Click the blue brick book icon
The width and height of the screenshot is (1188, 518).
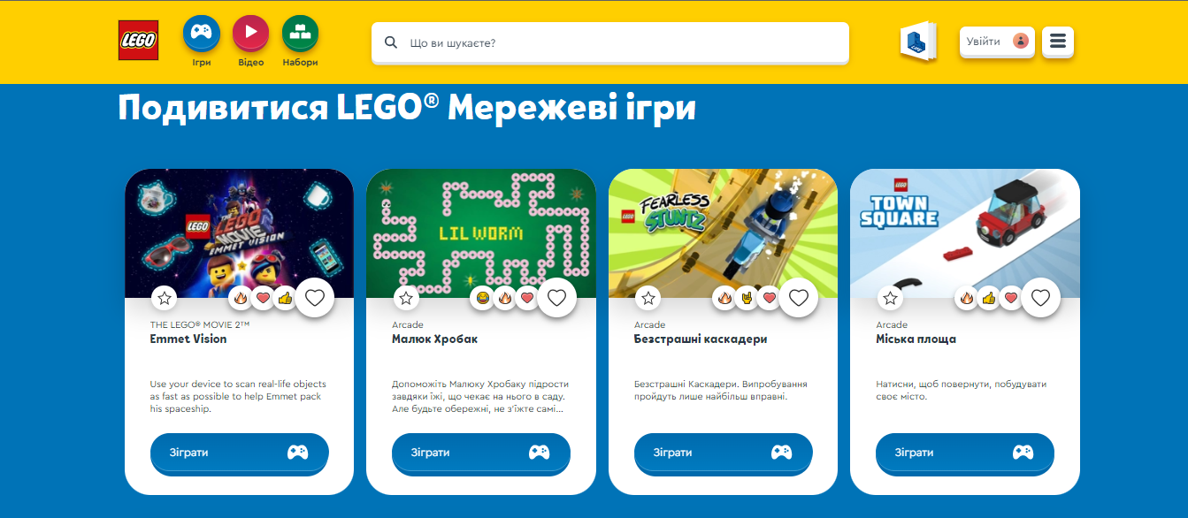(918, 42)
